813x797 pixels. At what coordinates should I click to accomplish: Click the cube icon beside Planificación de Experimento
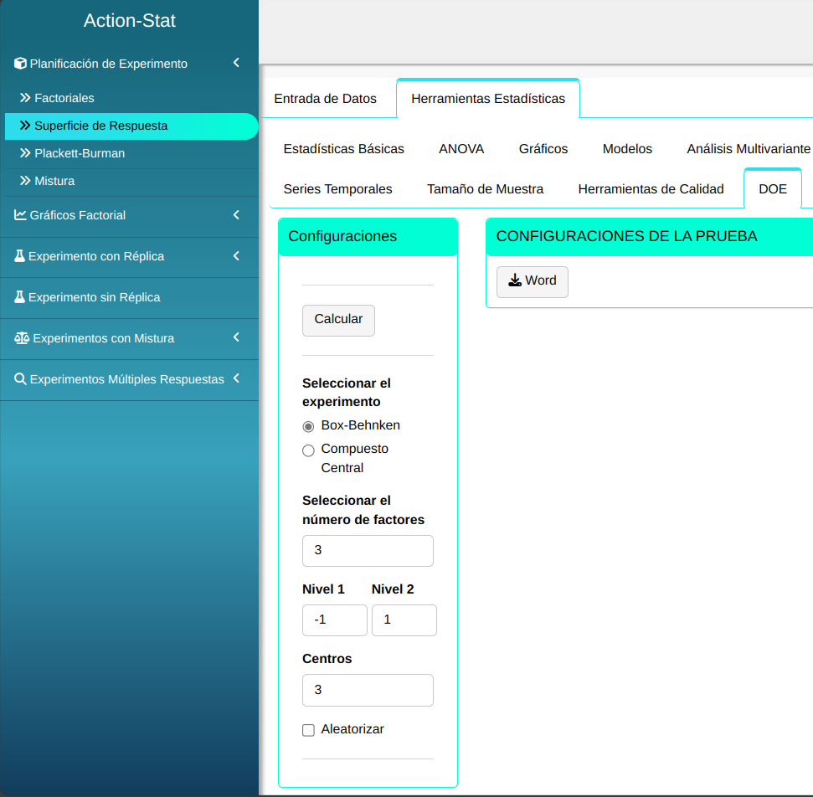point(21,64)
